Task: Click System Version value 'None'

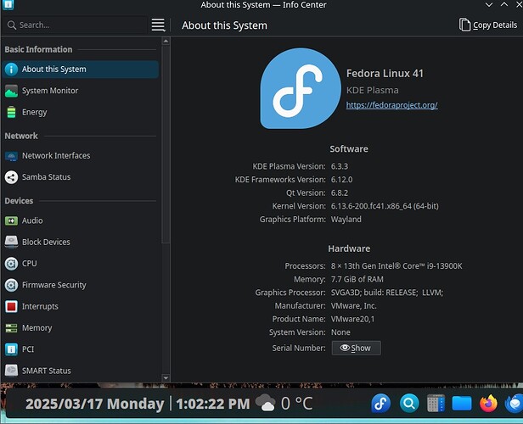Action: pos(340,332)
